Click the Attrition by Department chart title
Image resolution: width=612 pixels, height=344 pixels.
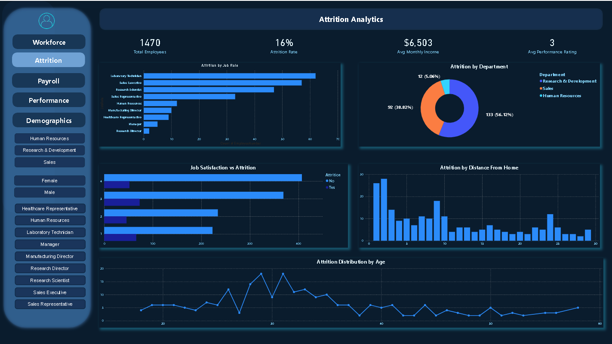pos(479,67)
